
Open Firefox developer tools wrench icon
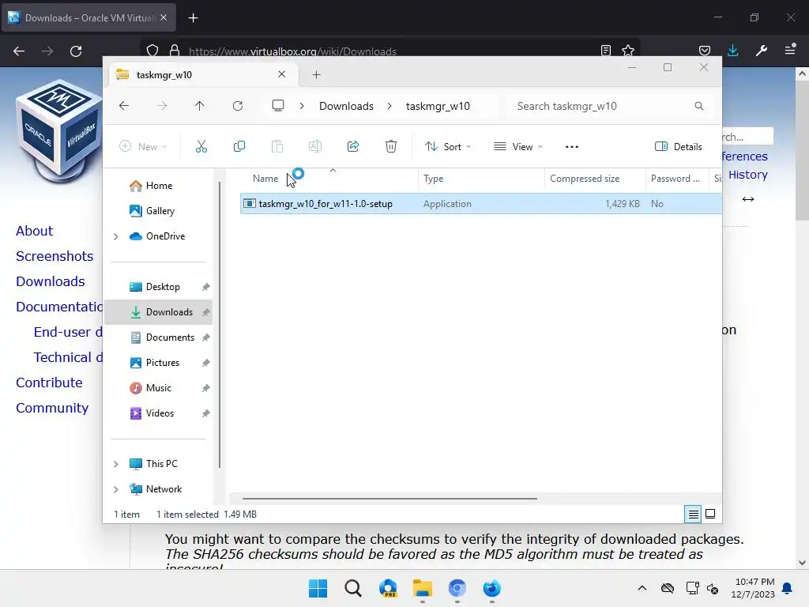(762, 51)
